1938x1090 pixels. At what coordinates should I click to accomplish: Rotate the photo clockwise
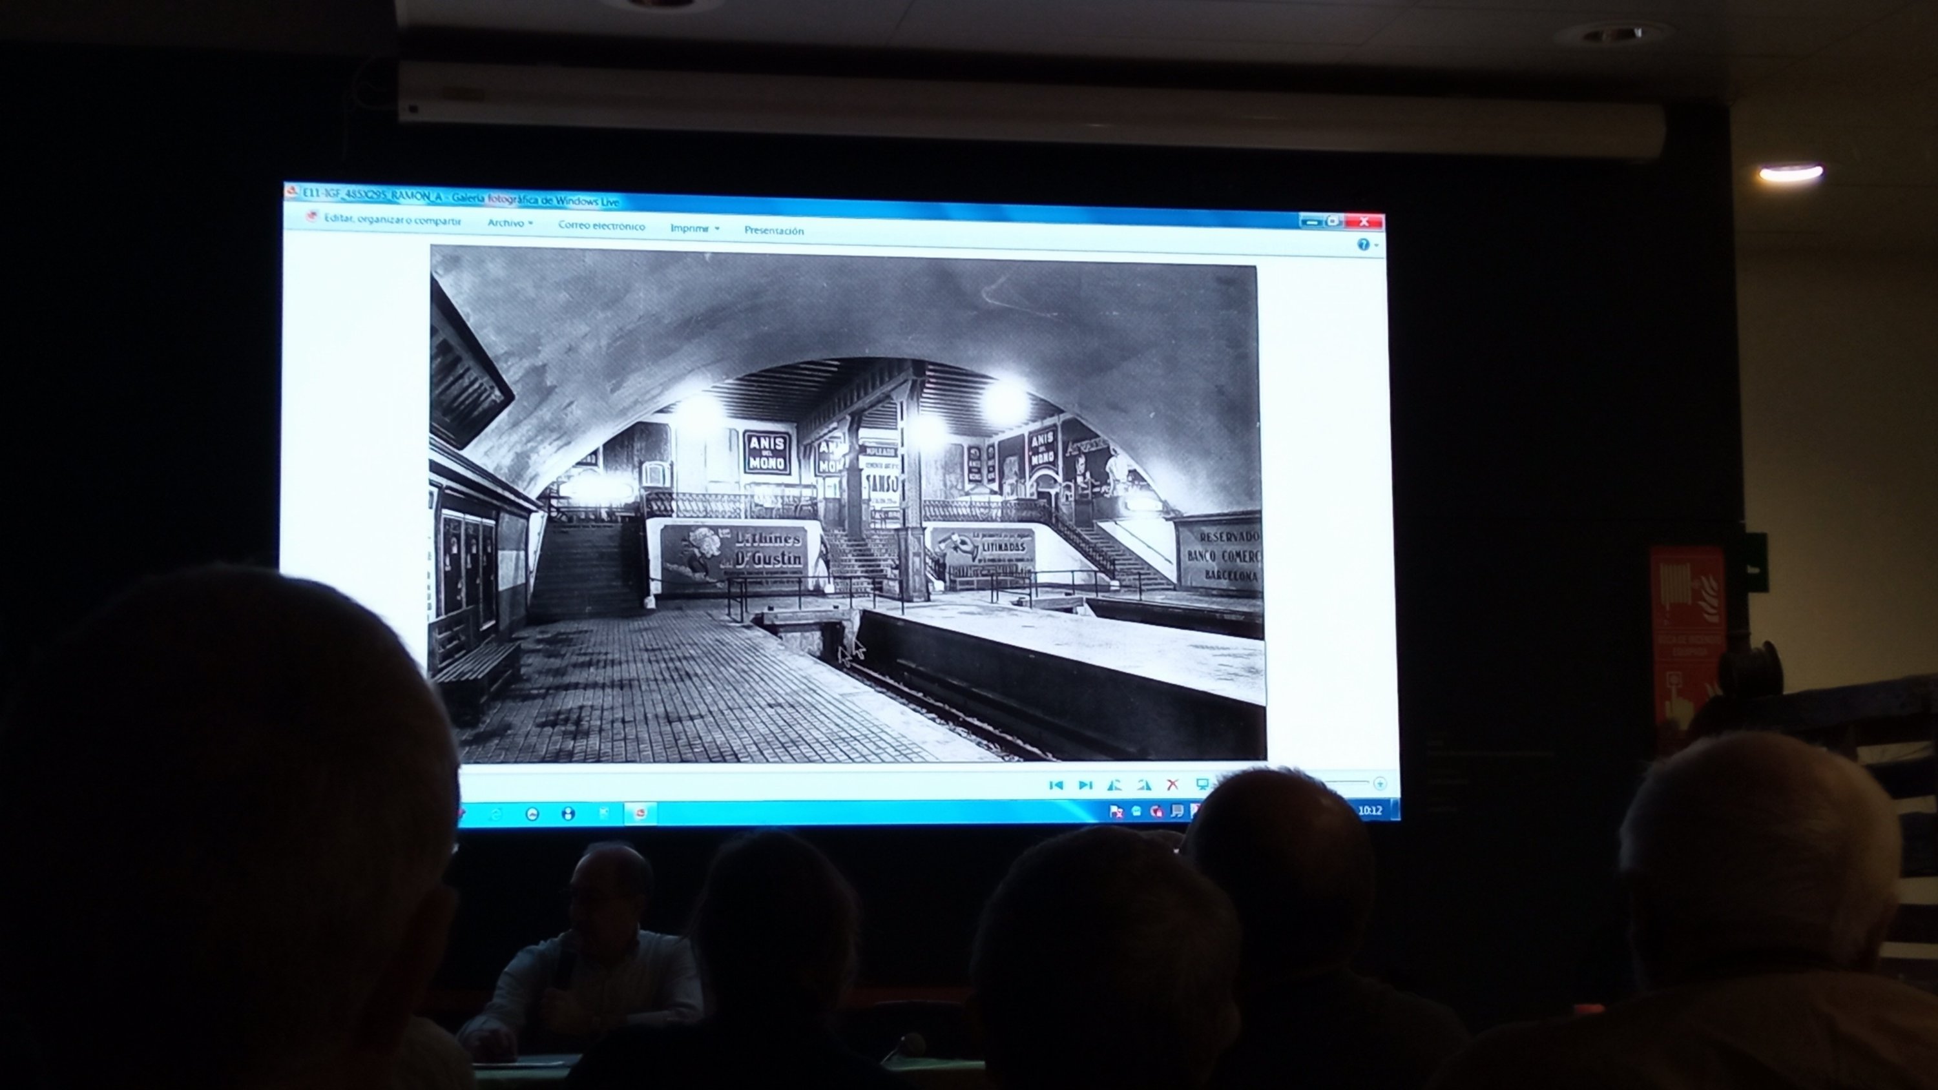(x=1143, y=785)
